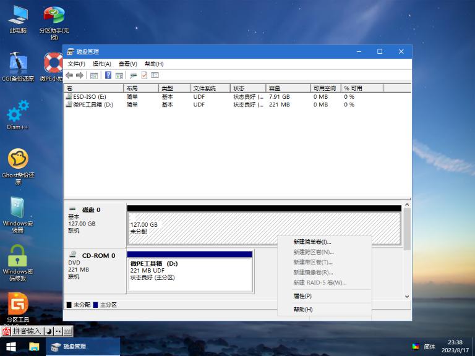
Task: Click the 卷 column header
Action: pyautogui.click(x=93, y=88)
